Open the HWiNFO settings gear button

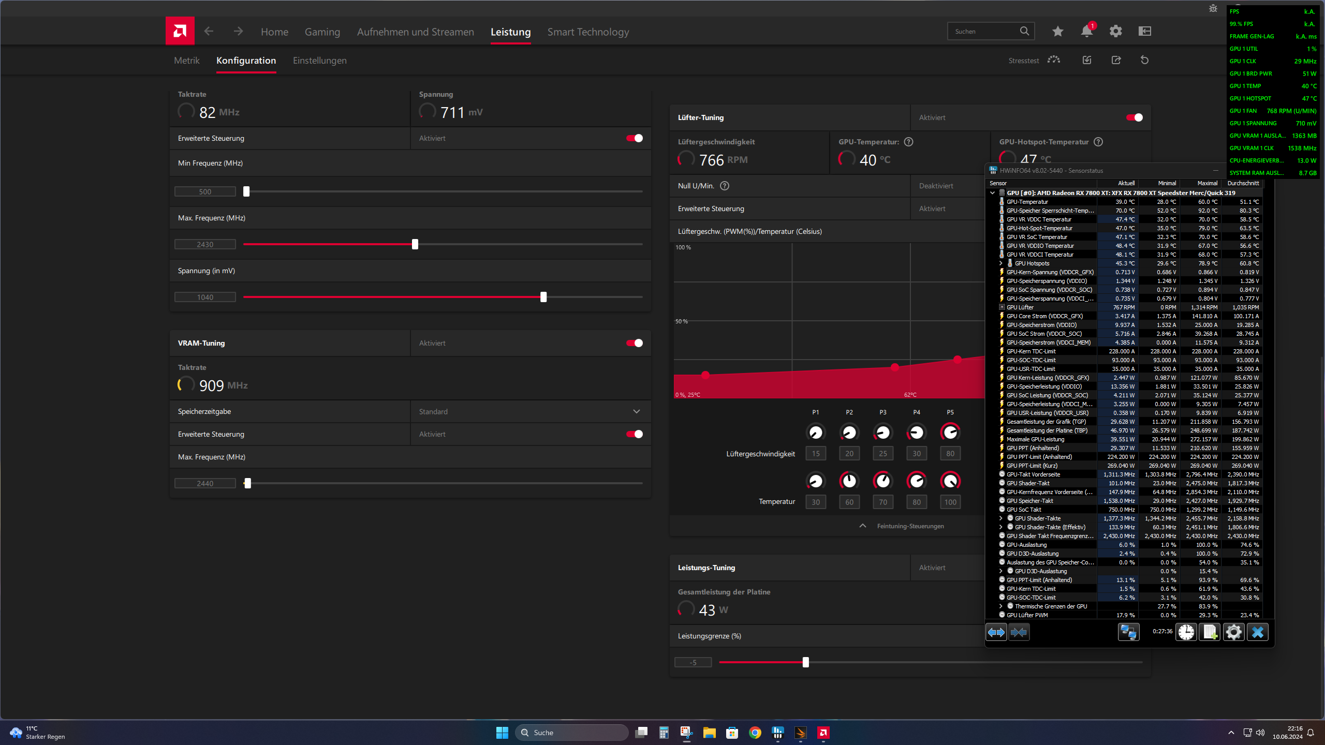pyautogui.click(x=1233, y=632)
